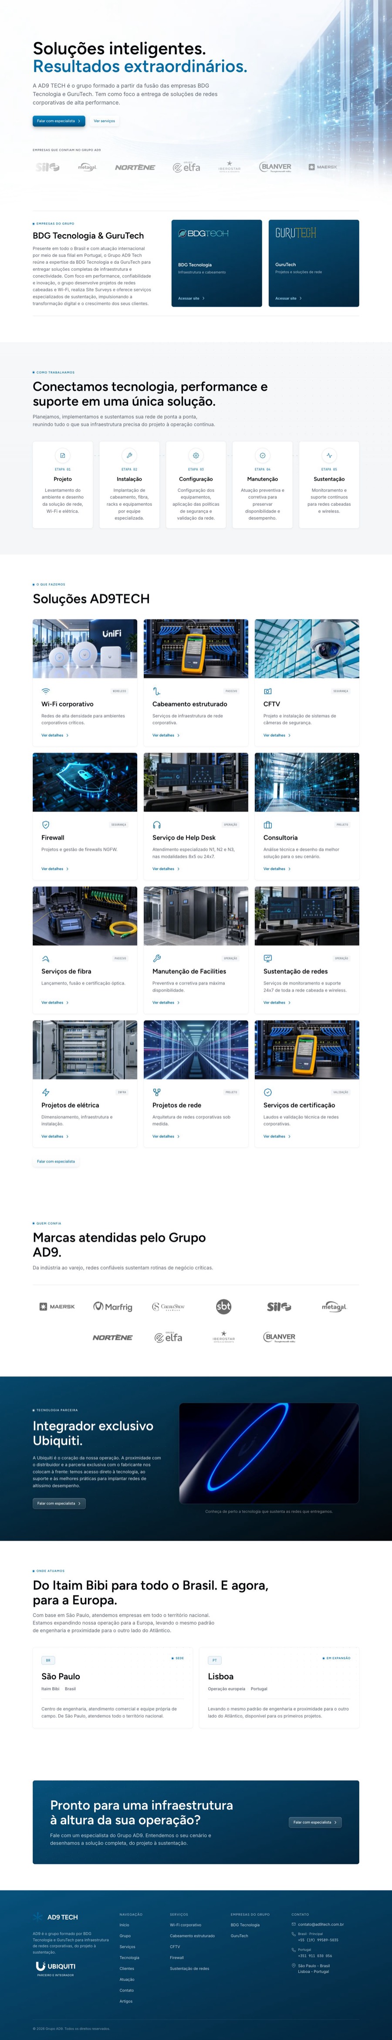
Task: Open 'Ver detalhes' for Projetos de rede
Action: 166,1136
